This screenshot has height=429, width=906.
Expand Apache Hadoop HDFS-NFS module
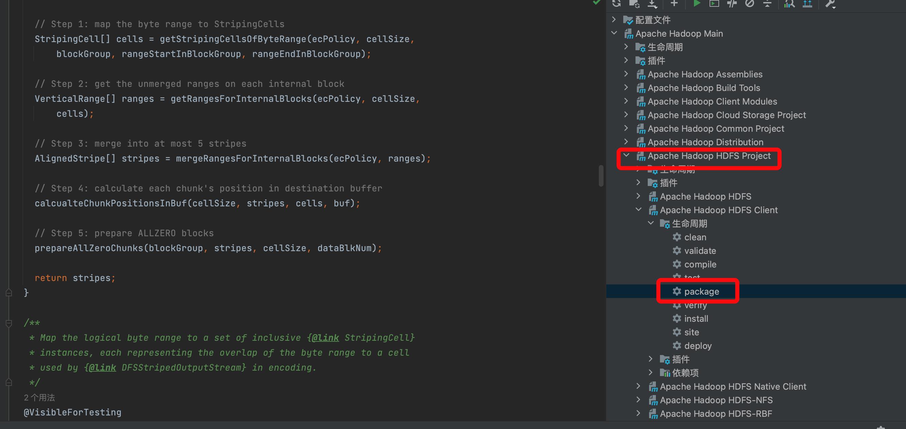pos(638,399)
